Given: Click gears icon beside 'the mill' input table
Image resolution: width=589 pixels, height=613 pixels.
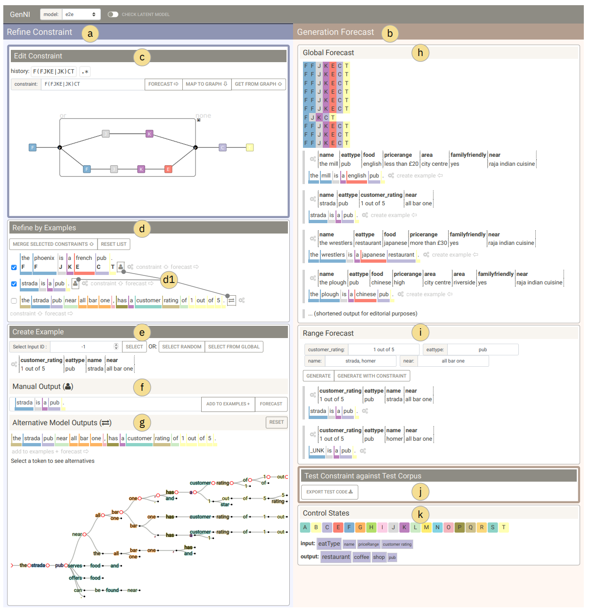Looking at the screenshot, I should tap(313, 159).
